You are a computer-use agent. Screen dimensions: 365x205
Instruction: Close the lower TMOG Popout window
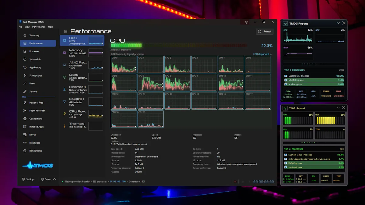tap(344, 108)
